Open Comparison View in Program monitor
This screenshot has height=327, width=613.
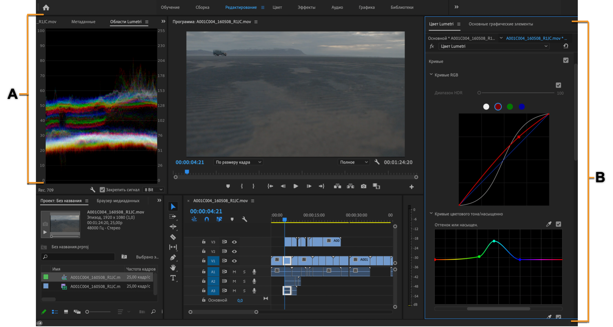pos(376,186)
